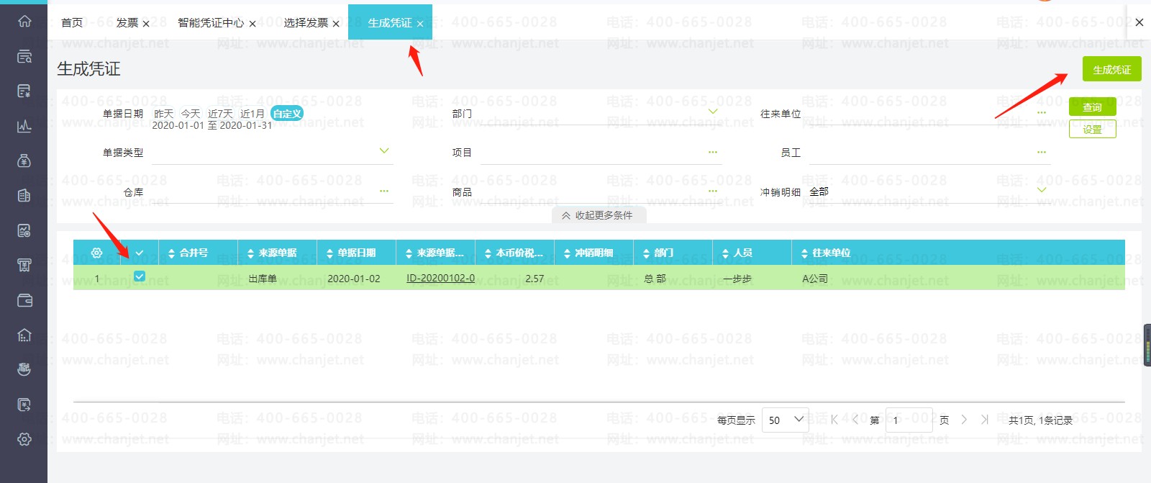Open the home icon in the sidebar
1151x483 pixels.
point(24,21)
